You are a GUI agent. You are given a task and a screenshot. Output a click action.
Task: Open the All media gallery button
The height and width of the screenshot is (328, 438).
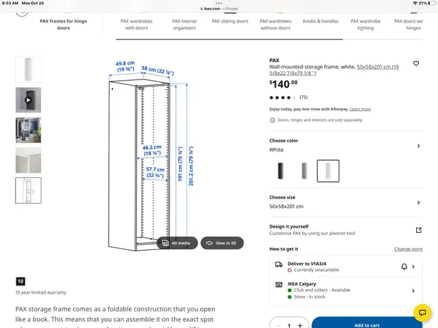pos(177,243)
